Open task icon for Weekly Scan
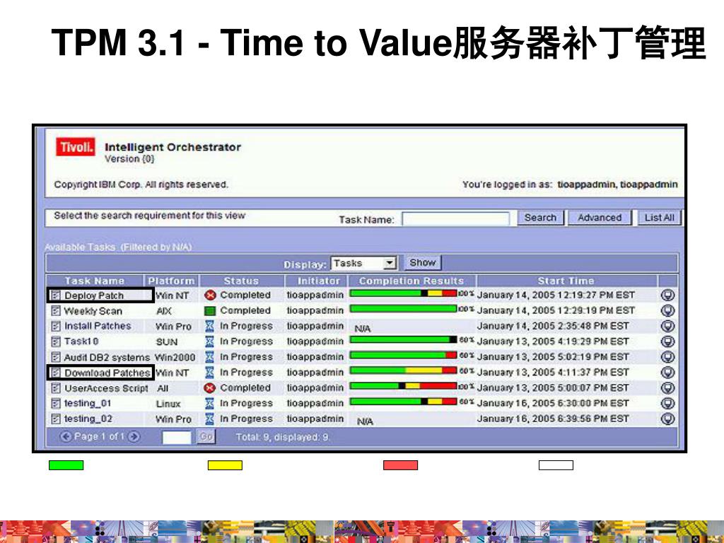 point(56,311)
